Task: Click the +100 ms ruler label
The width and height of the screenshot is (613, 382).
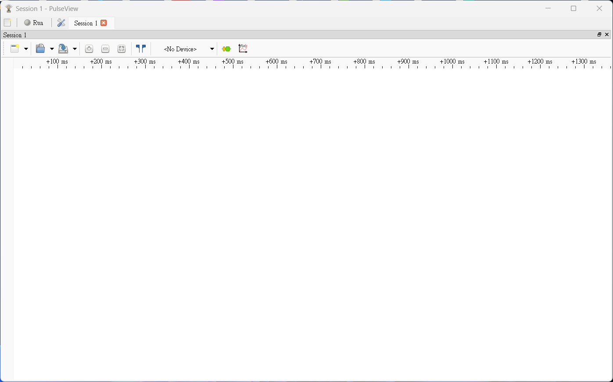Action: (x=57, y=62)
